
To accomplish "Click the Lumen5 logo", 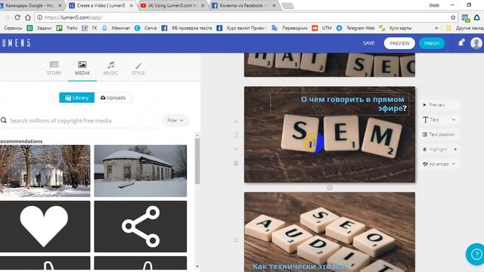I will pos(16,43).
